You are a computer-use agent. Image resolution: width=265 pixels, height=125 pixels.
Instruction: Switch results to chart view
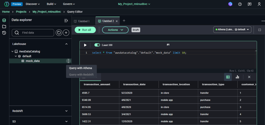click(x=237, y=77)
